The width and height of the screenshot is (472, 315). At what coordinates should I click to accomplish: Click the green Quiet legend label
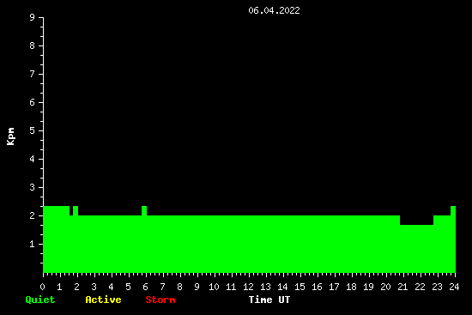[40, 300]
